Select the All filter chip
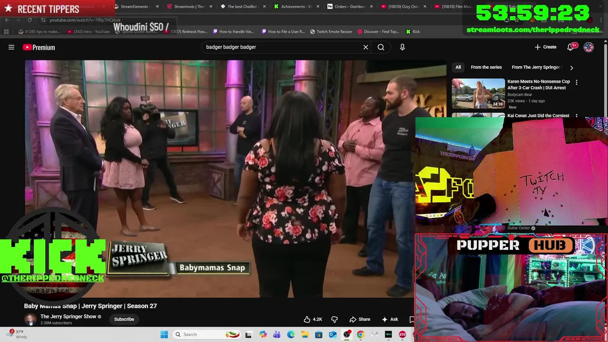The height and width of the screenshot is (342, 608). (458, 67)
